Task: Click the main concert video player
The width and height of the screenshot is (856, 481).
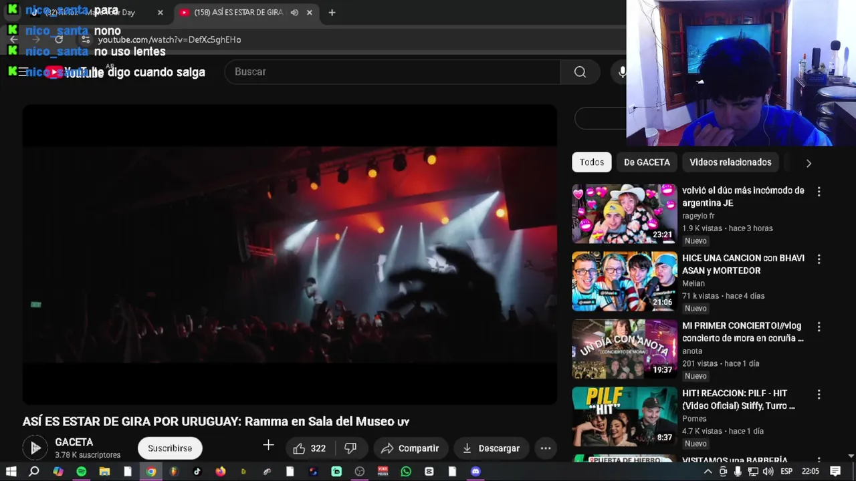Action: (290, 254)
